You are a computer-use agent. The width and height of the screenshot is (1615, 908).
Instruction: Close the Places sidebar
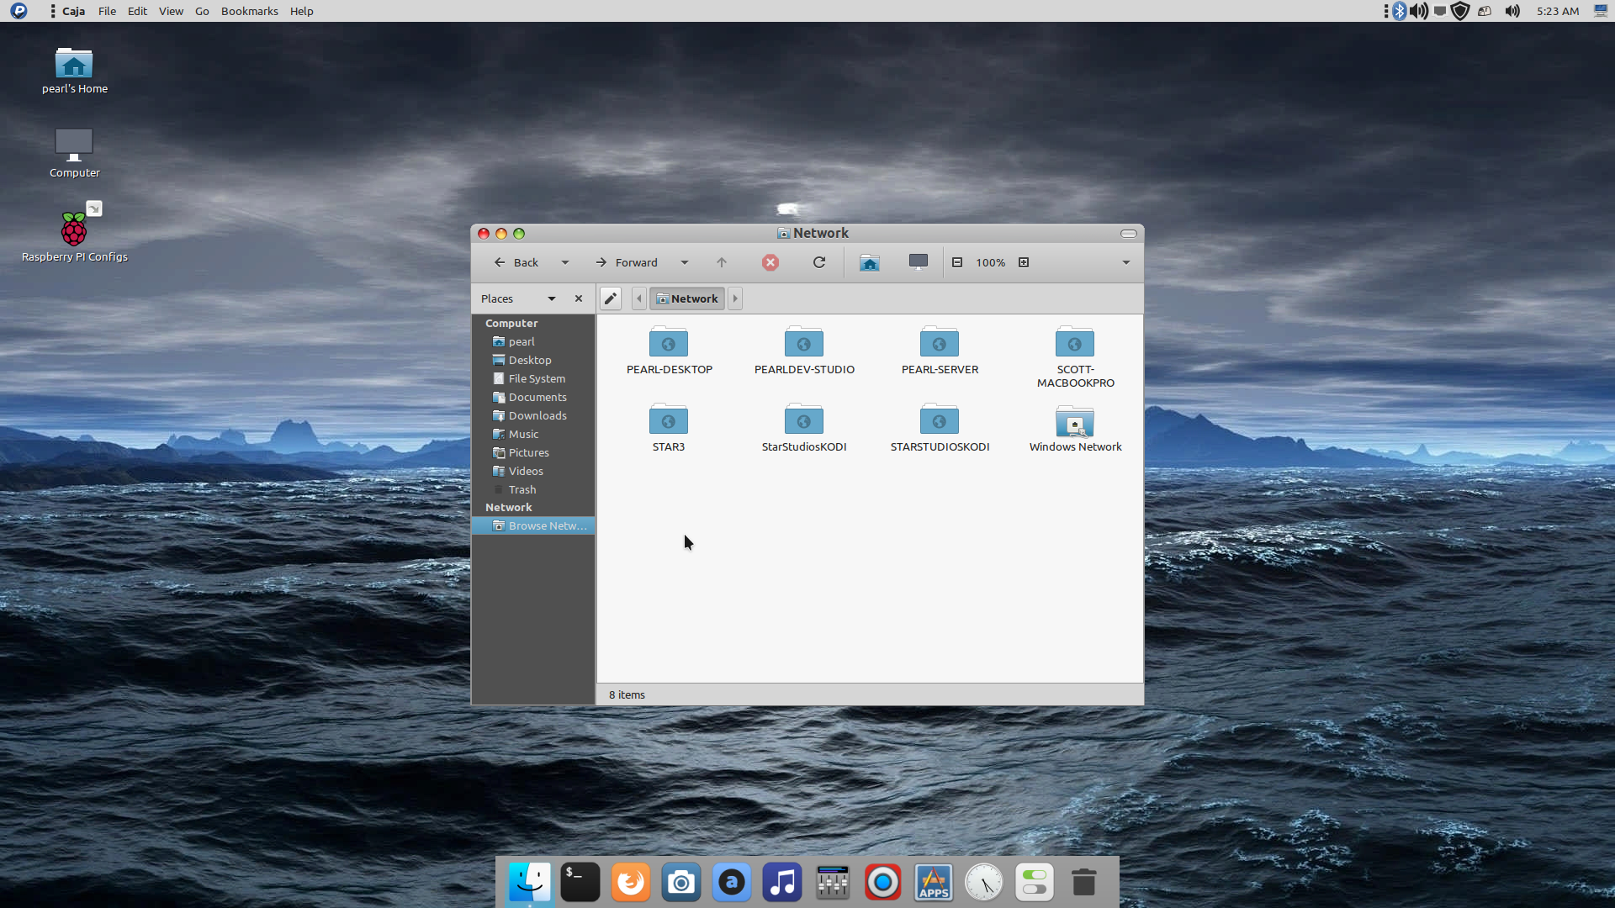pos(579,298)
